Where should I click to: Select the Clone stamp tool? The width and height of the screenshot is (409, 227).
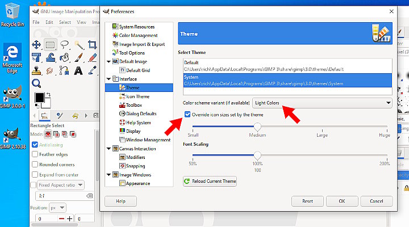click(x=36, y=70)
